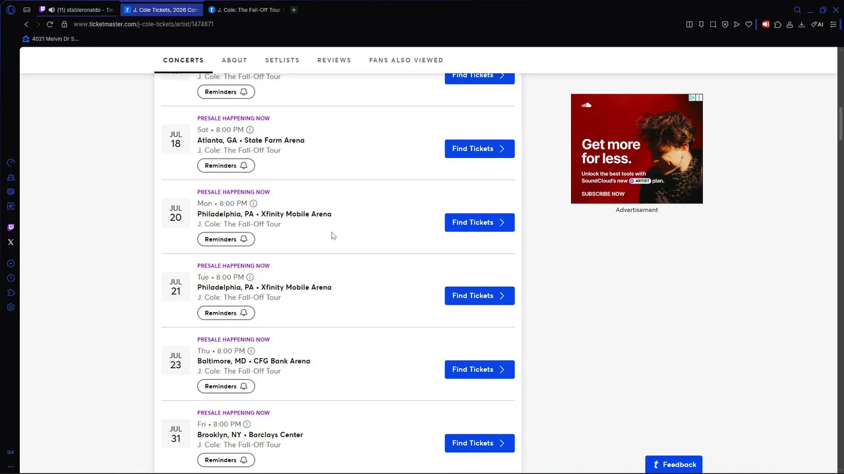Mute audio on the stableronaldo Twitch tab
Viewport: 844px width, 474px height.
51,10
